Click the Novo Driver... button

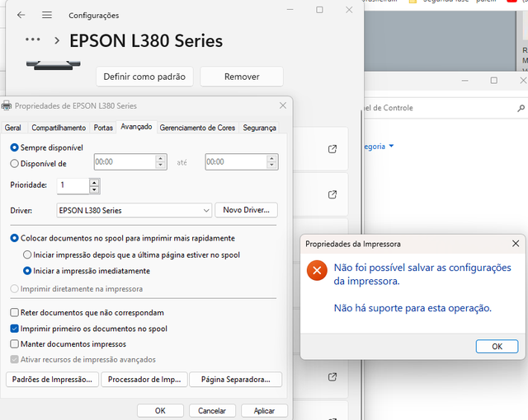246,210
